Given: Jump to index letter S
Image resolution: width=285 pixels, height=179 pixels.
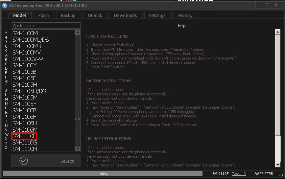Looking at the screenshot, I should 6,117.
